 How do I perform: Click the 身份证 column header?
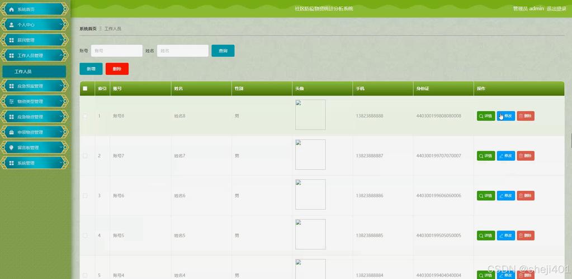pyautogui.click(x=423, y=89)
